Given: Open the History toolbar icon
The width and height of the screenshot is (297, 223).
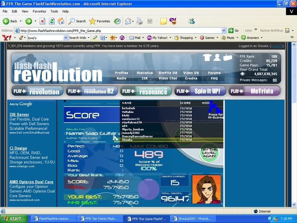Looking at the screenshot, I should (x=117, y=21).
